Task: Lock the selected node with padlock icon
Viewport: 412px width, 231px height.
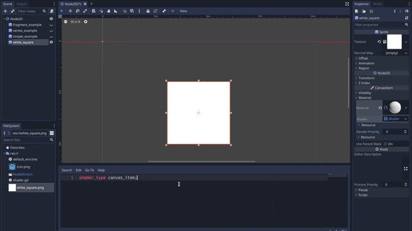Action: click(x=148, y=11)
